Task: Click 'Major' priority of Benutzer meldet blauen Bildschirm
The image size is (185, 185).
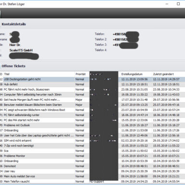Action: click(x=79, y=105)
